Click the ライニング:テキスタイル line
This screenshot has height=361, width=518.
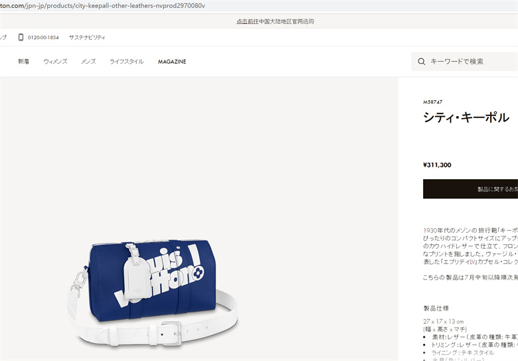(x=462, y=353)
